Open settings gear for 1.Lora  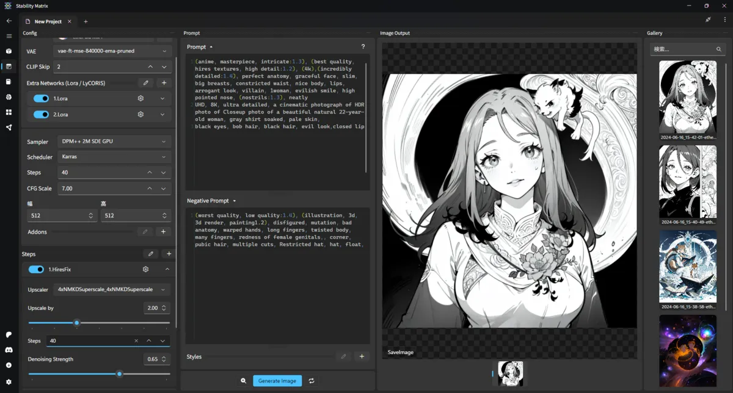[140, 98]
